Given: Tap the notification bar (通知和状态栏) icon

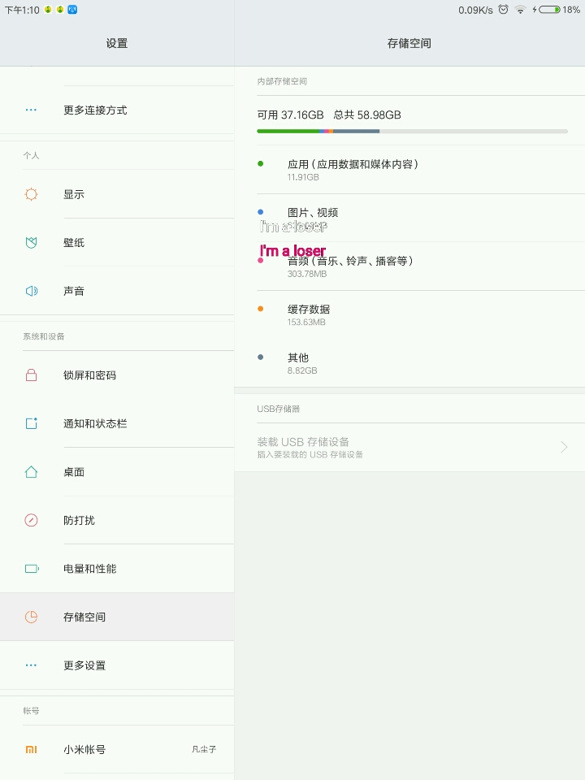Looking at the screenshot, I should point(31,423).
